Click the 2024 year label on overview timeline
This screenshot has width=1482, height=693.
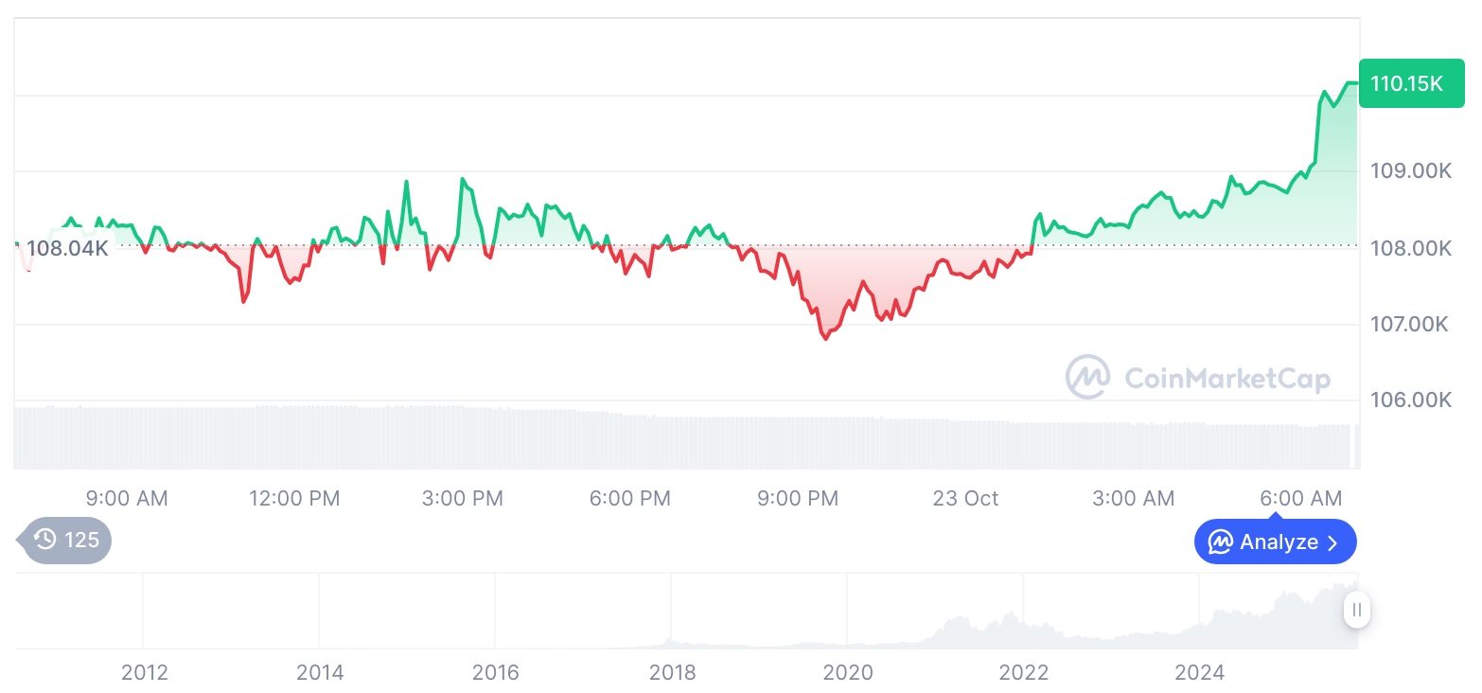1199,672
